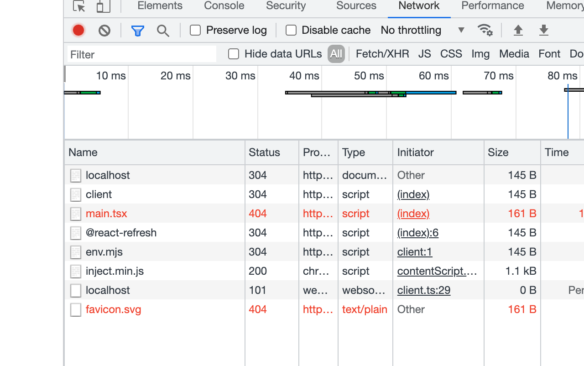The image size is (584, 366).
Task: Toggle the device toolbar icon
Action: point(104,6)
